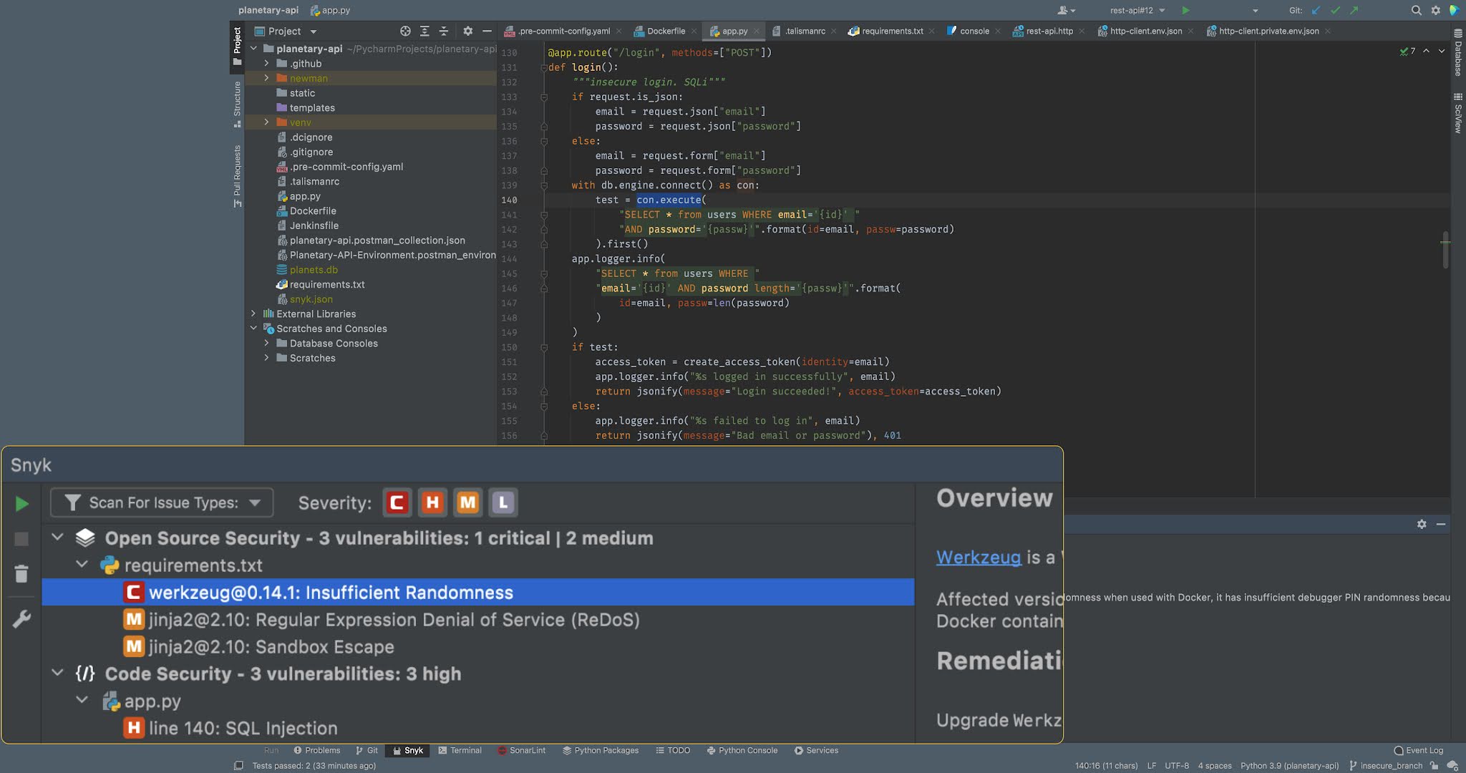The width and height of the screenshot is (1466, 773).
Task: Toggle High severity filter
Action: (432, 502)
